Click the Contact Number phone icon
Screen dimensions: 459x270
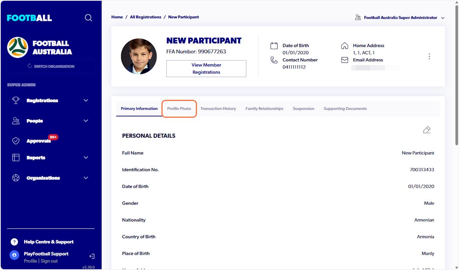click(x=274, y=60)
